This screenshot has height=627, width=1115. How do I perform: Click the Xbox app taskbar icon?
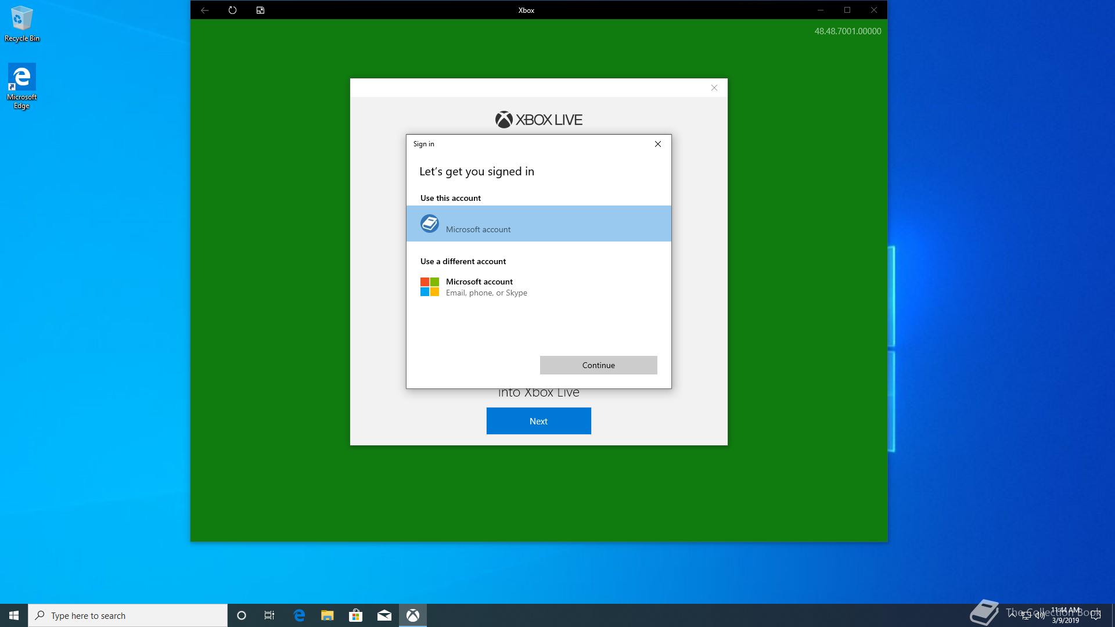[413, 615]
